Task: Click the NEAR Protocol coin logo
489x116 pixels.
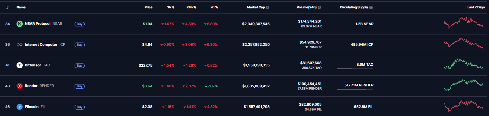Action: coord(19,24)
